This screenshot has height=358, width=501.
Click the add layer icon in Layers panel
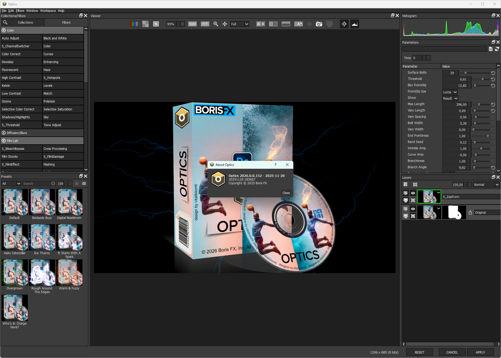point(406,185)
